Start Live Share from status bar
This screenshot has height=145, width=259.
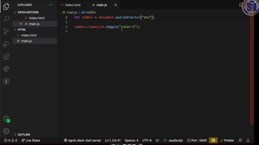pyautogui.click(x=31, y=141)
